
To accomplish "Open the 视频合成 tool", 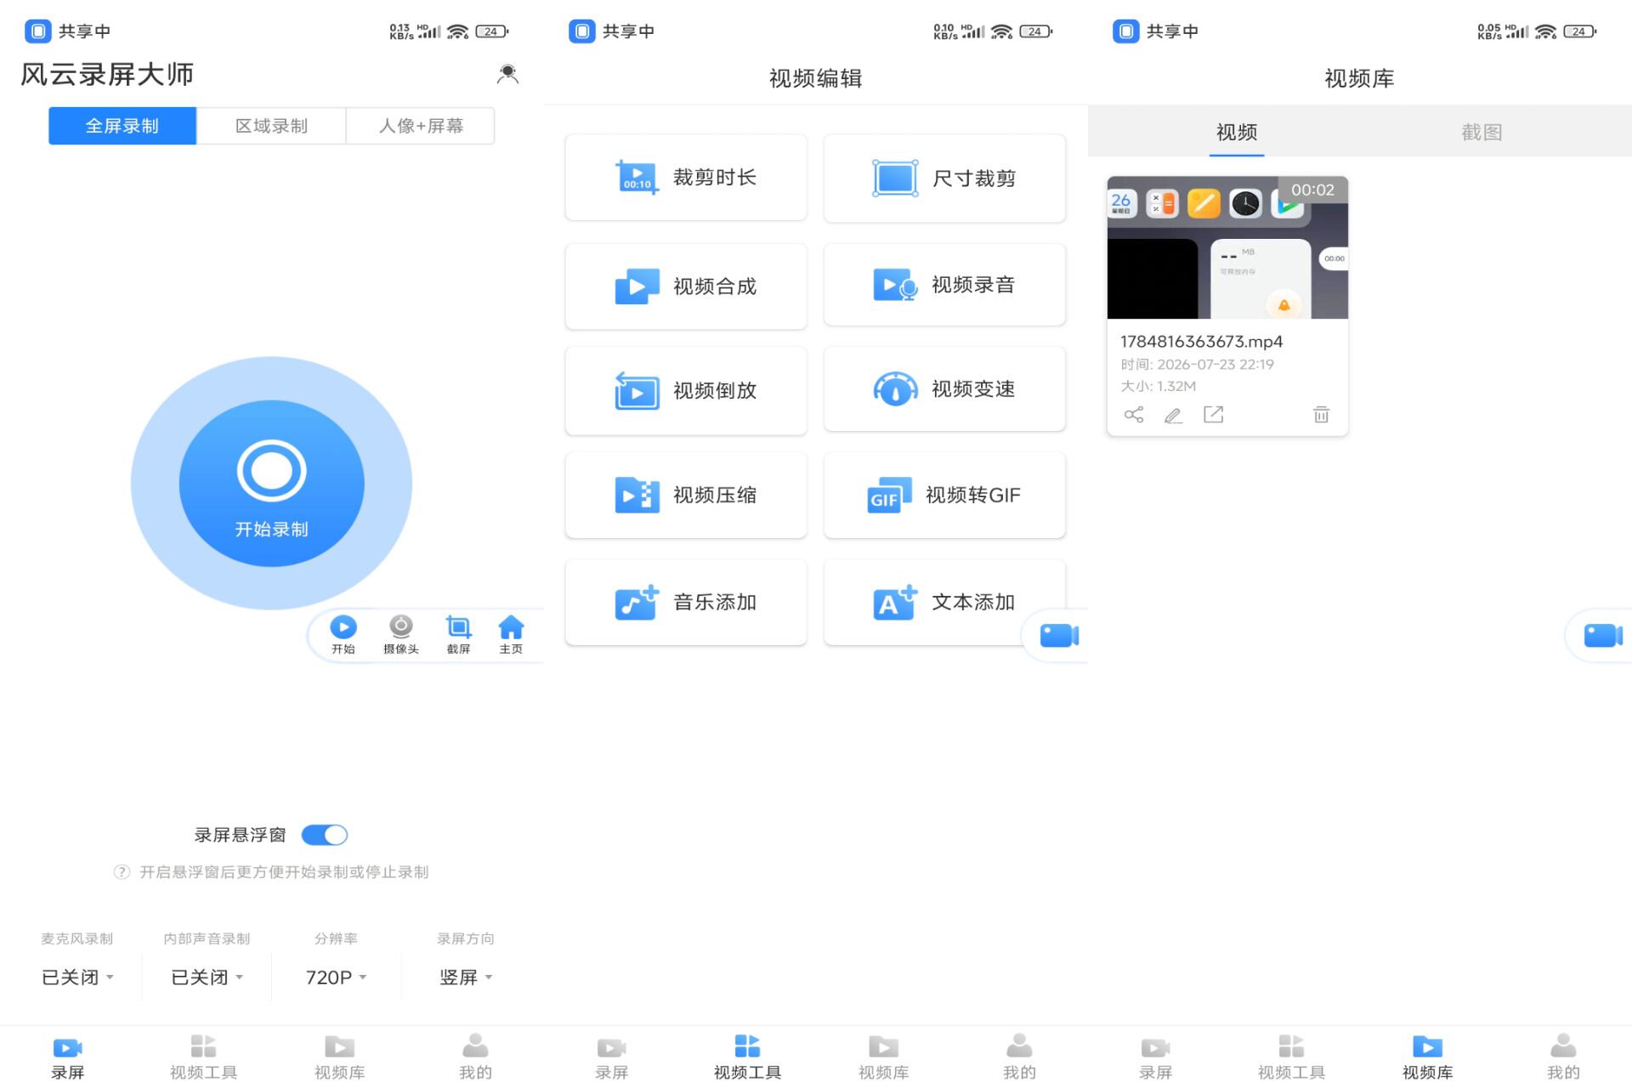I will coord(686,286).
